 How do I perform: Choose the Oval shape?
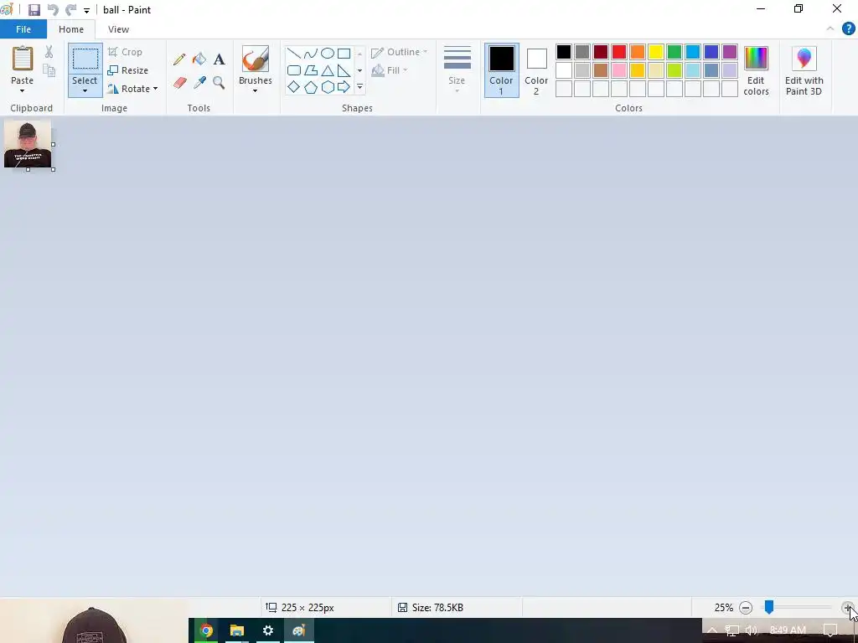click(328, 53)
